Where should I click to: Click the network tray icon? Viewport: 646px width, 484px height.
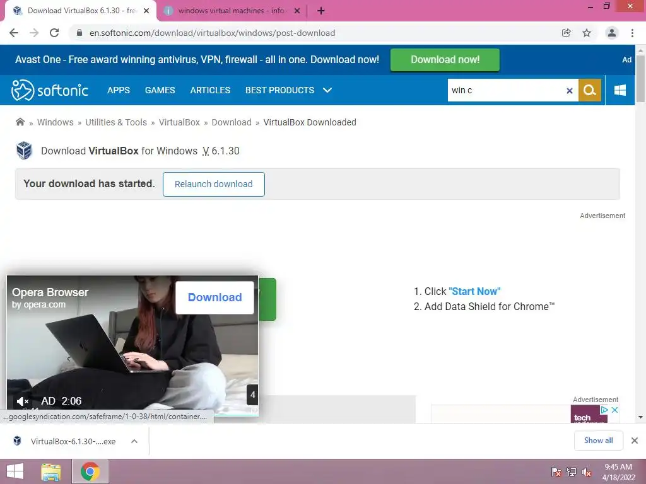572,472
